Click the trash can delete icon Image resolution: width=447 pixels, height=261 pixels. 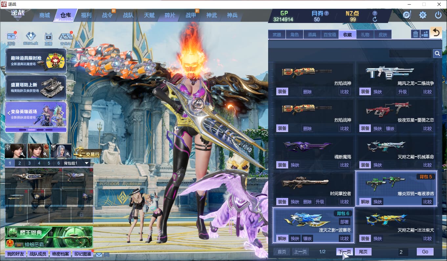(x=415, y=34)
